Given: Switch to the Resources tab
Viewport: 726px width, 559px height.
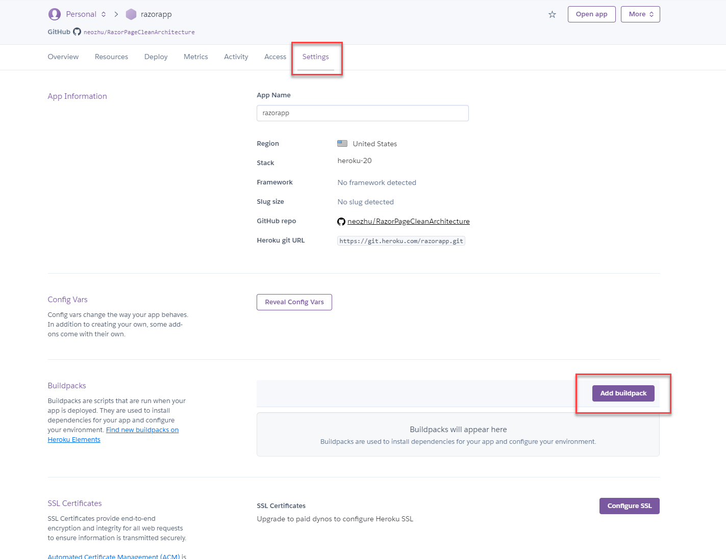Looking at the screenshot, I should [111, 57].
